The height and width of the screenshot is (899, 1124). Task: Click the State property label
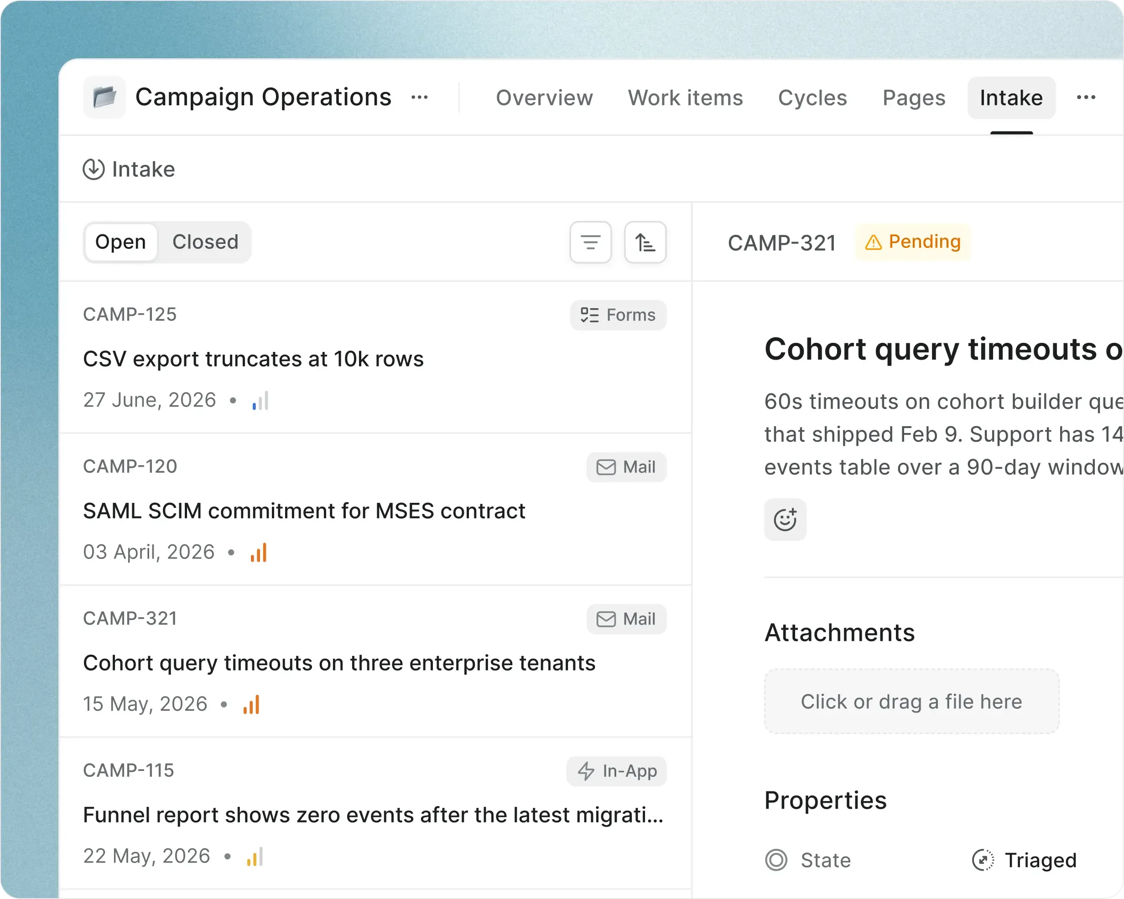pos(826,860)
